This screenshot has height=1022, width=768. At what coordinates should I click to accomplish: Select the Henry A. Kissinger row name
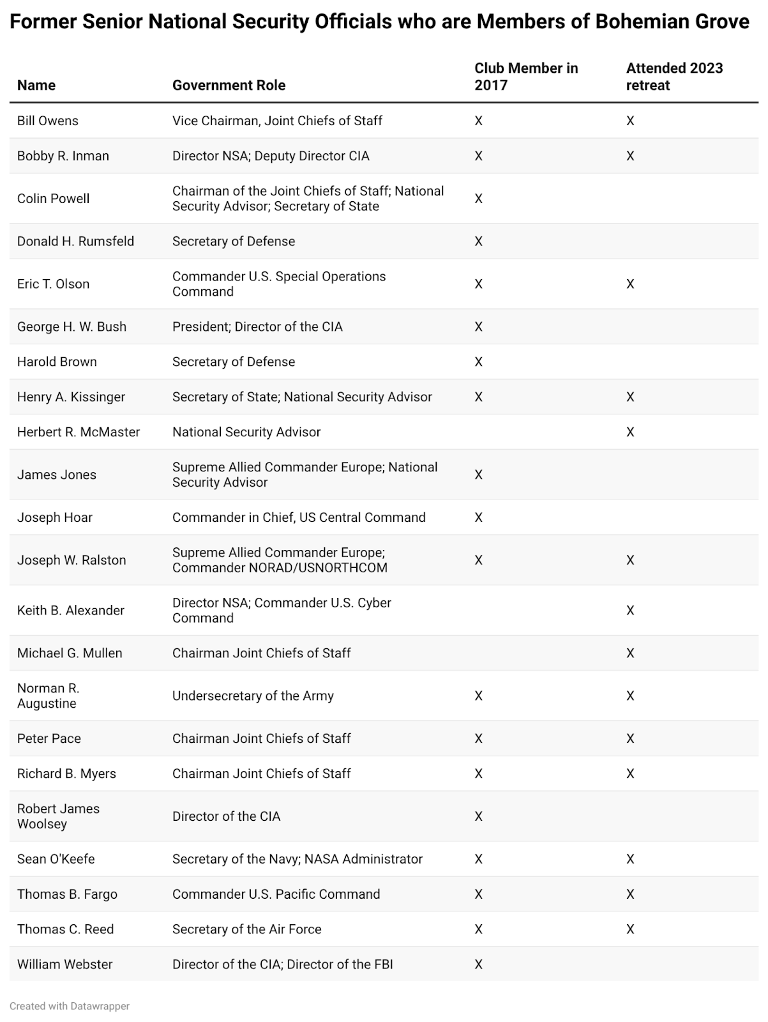pos(72,397)
